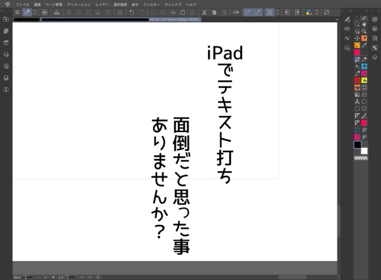
Task: Click the Clip Studio logo icon
Action: [x=7, y=4]
